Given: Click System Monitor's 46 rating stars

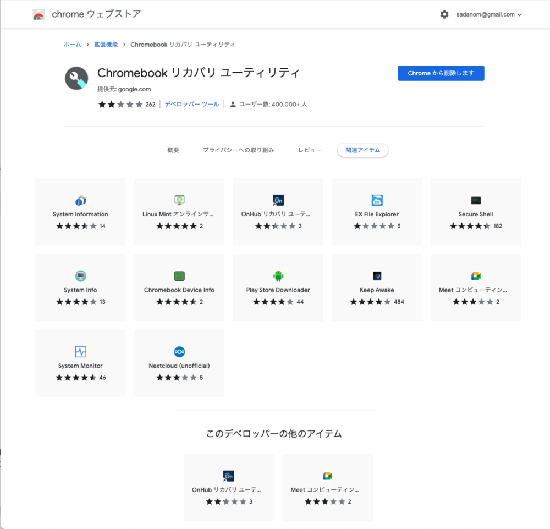Looking at the screenshot, I should 76,378.
